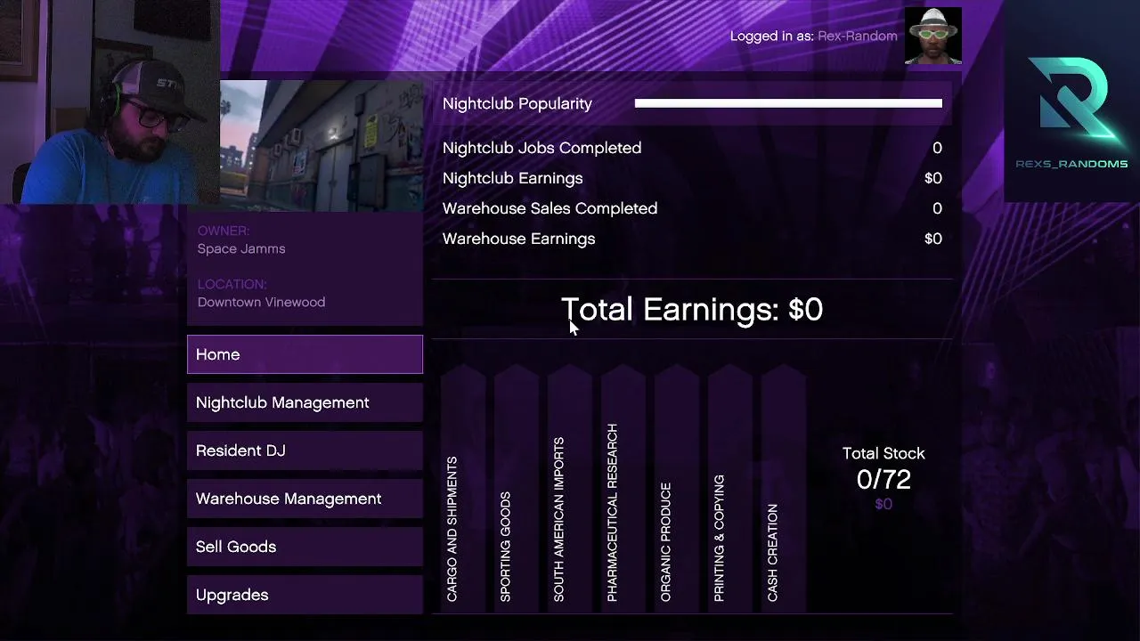The width and height of the screenshot is (1140, 641).
Task: Click the Nightclub Jobs Completed row
Action: [692, 148]
